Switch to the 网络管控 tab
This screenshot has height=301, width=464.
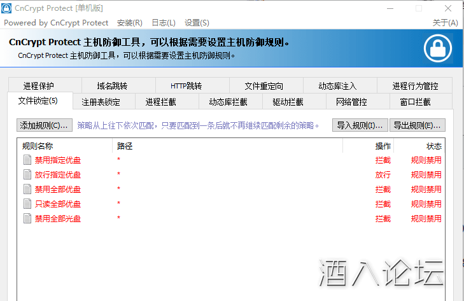point(358,102)
